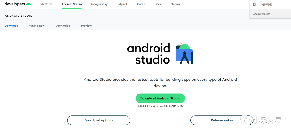
Task: Switch to the What's new tab
Action: point(37,26)
